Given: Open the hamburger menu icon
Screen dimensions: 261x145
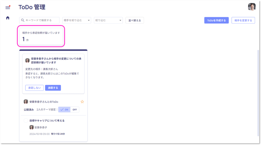Looking at the screenshot, I should (8, 7).
